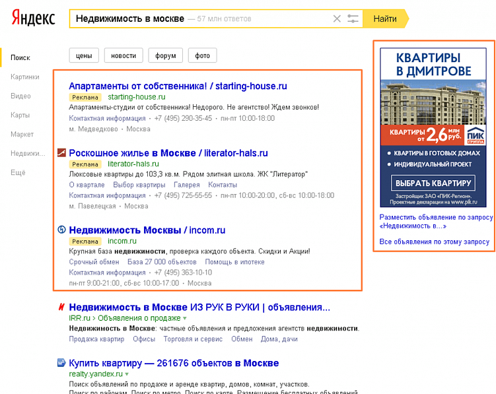Open Разместить объявление по запросу link

click(x=436, y=221)
